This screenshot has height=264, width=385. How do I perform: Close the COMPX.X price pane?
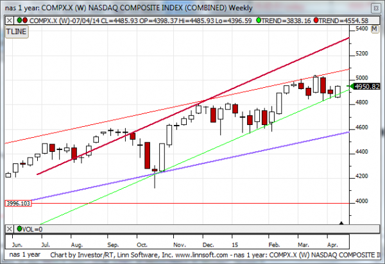8,21
